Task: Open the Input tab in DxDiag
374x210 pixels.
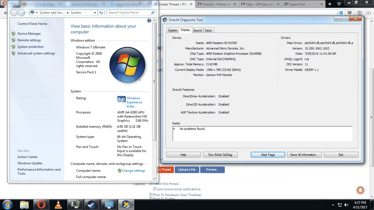Action: coord(208,30)
